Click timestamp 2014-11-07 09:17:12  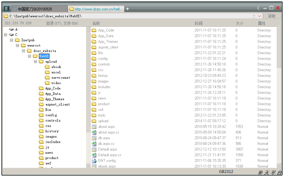(210, 121)
